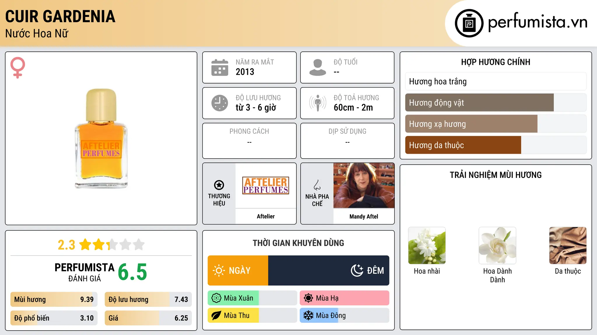This screenshot has height=335, width=597.
Task: Click the Hương xạ hương accord bar
Action: click(x=496, y=124)
